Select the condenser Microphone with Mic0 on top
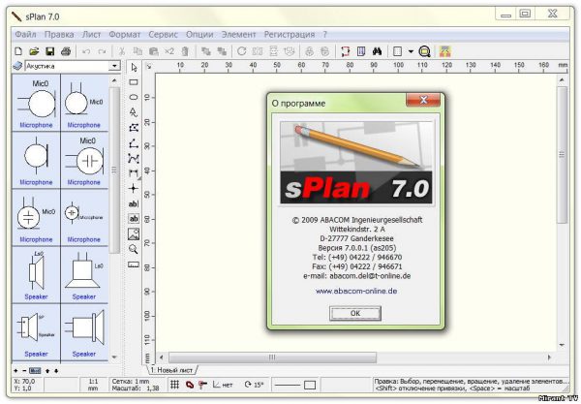This screenshot has height=404, width=581. [x=84, y=160]
